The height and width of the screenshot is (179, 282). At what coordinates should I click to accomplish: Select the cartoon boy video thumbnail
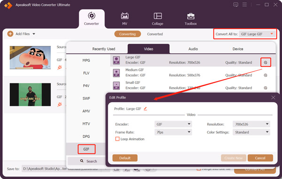click(30, 58)
